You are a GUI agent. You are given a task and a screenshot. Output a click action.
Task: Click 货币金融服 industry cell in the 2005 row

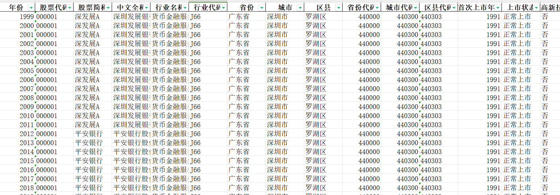click(170, 70)
